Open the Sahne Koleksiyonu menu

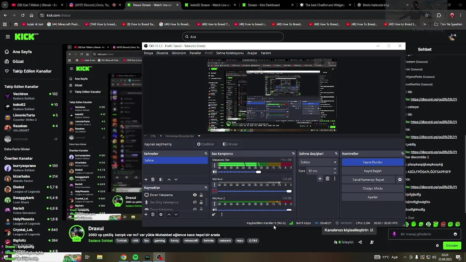pos(230,53)
